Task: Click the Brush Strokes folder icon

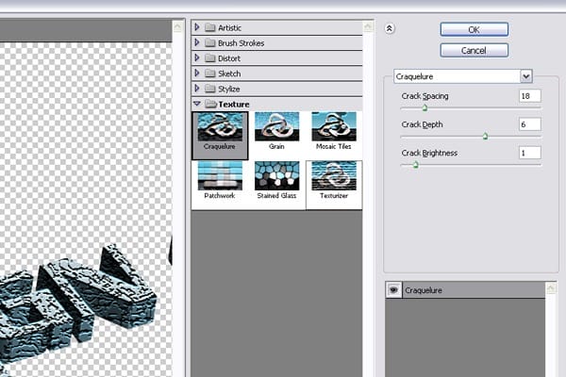Action: [x=210, y=43]
